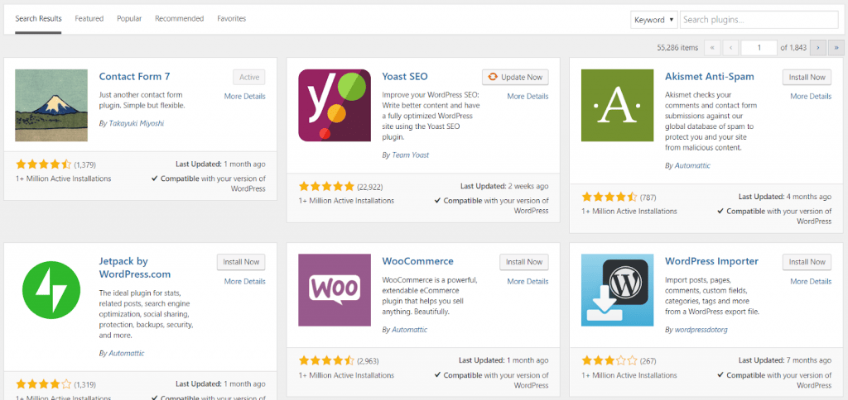Open More Details for Akismet Anti-Spam
Viewport: 848px width, 400px height.
coord(811,97)
